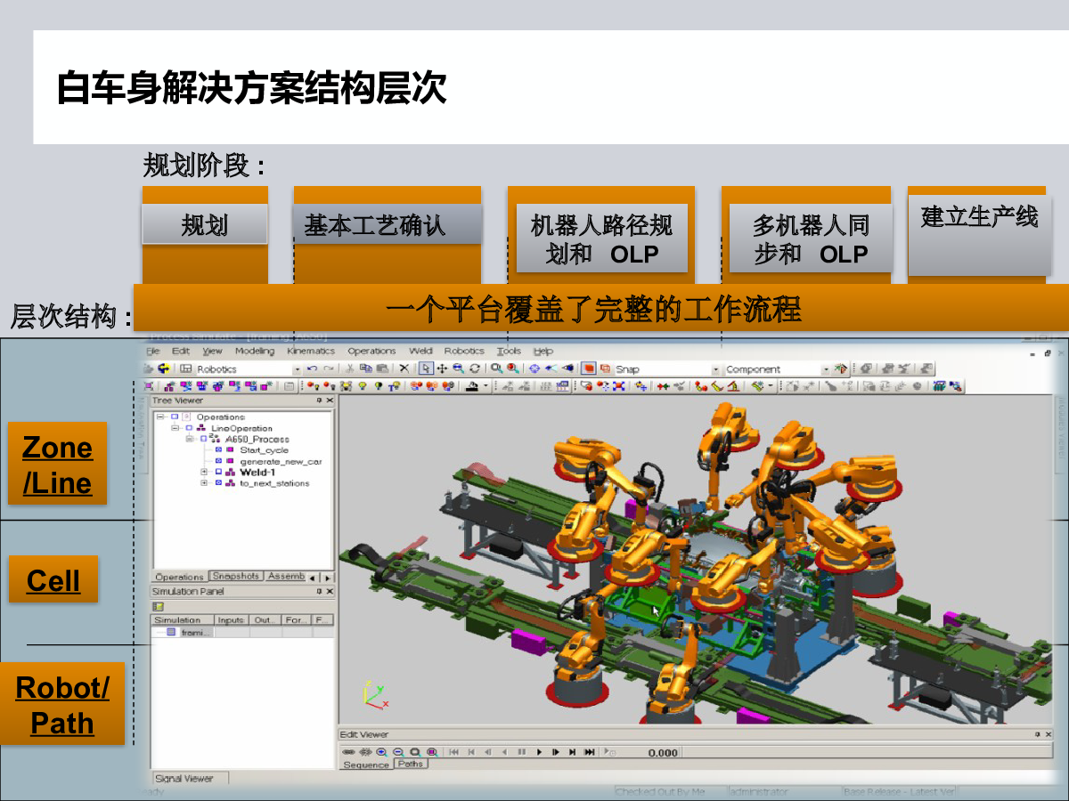Click the orange cube display mode icon

tap(589, 368)
